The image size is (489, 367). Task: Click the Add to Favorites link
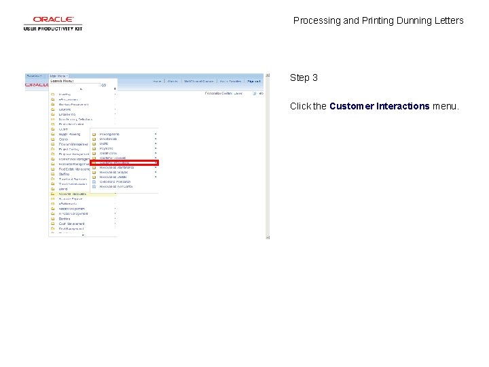pos(230,81)
